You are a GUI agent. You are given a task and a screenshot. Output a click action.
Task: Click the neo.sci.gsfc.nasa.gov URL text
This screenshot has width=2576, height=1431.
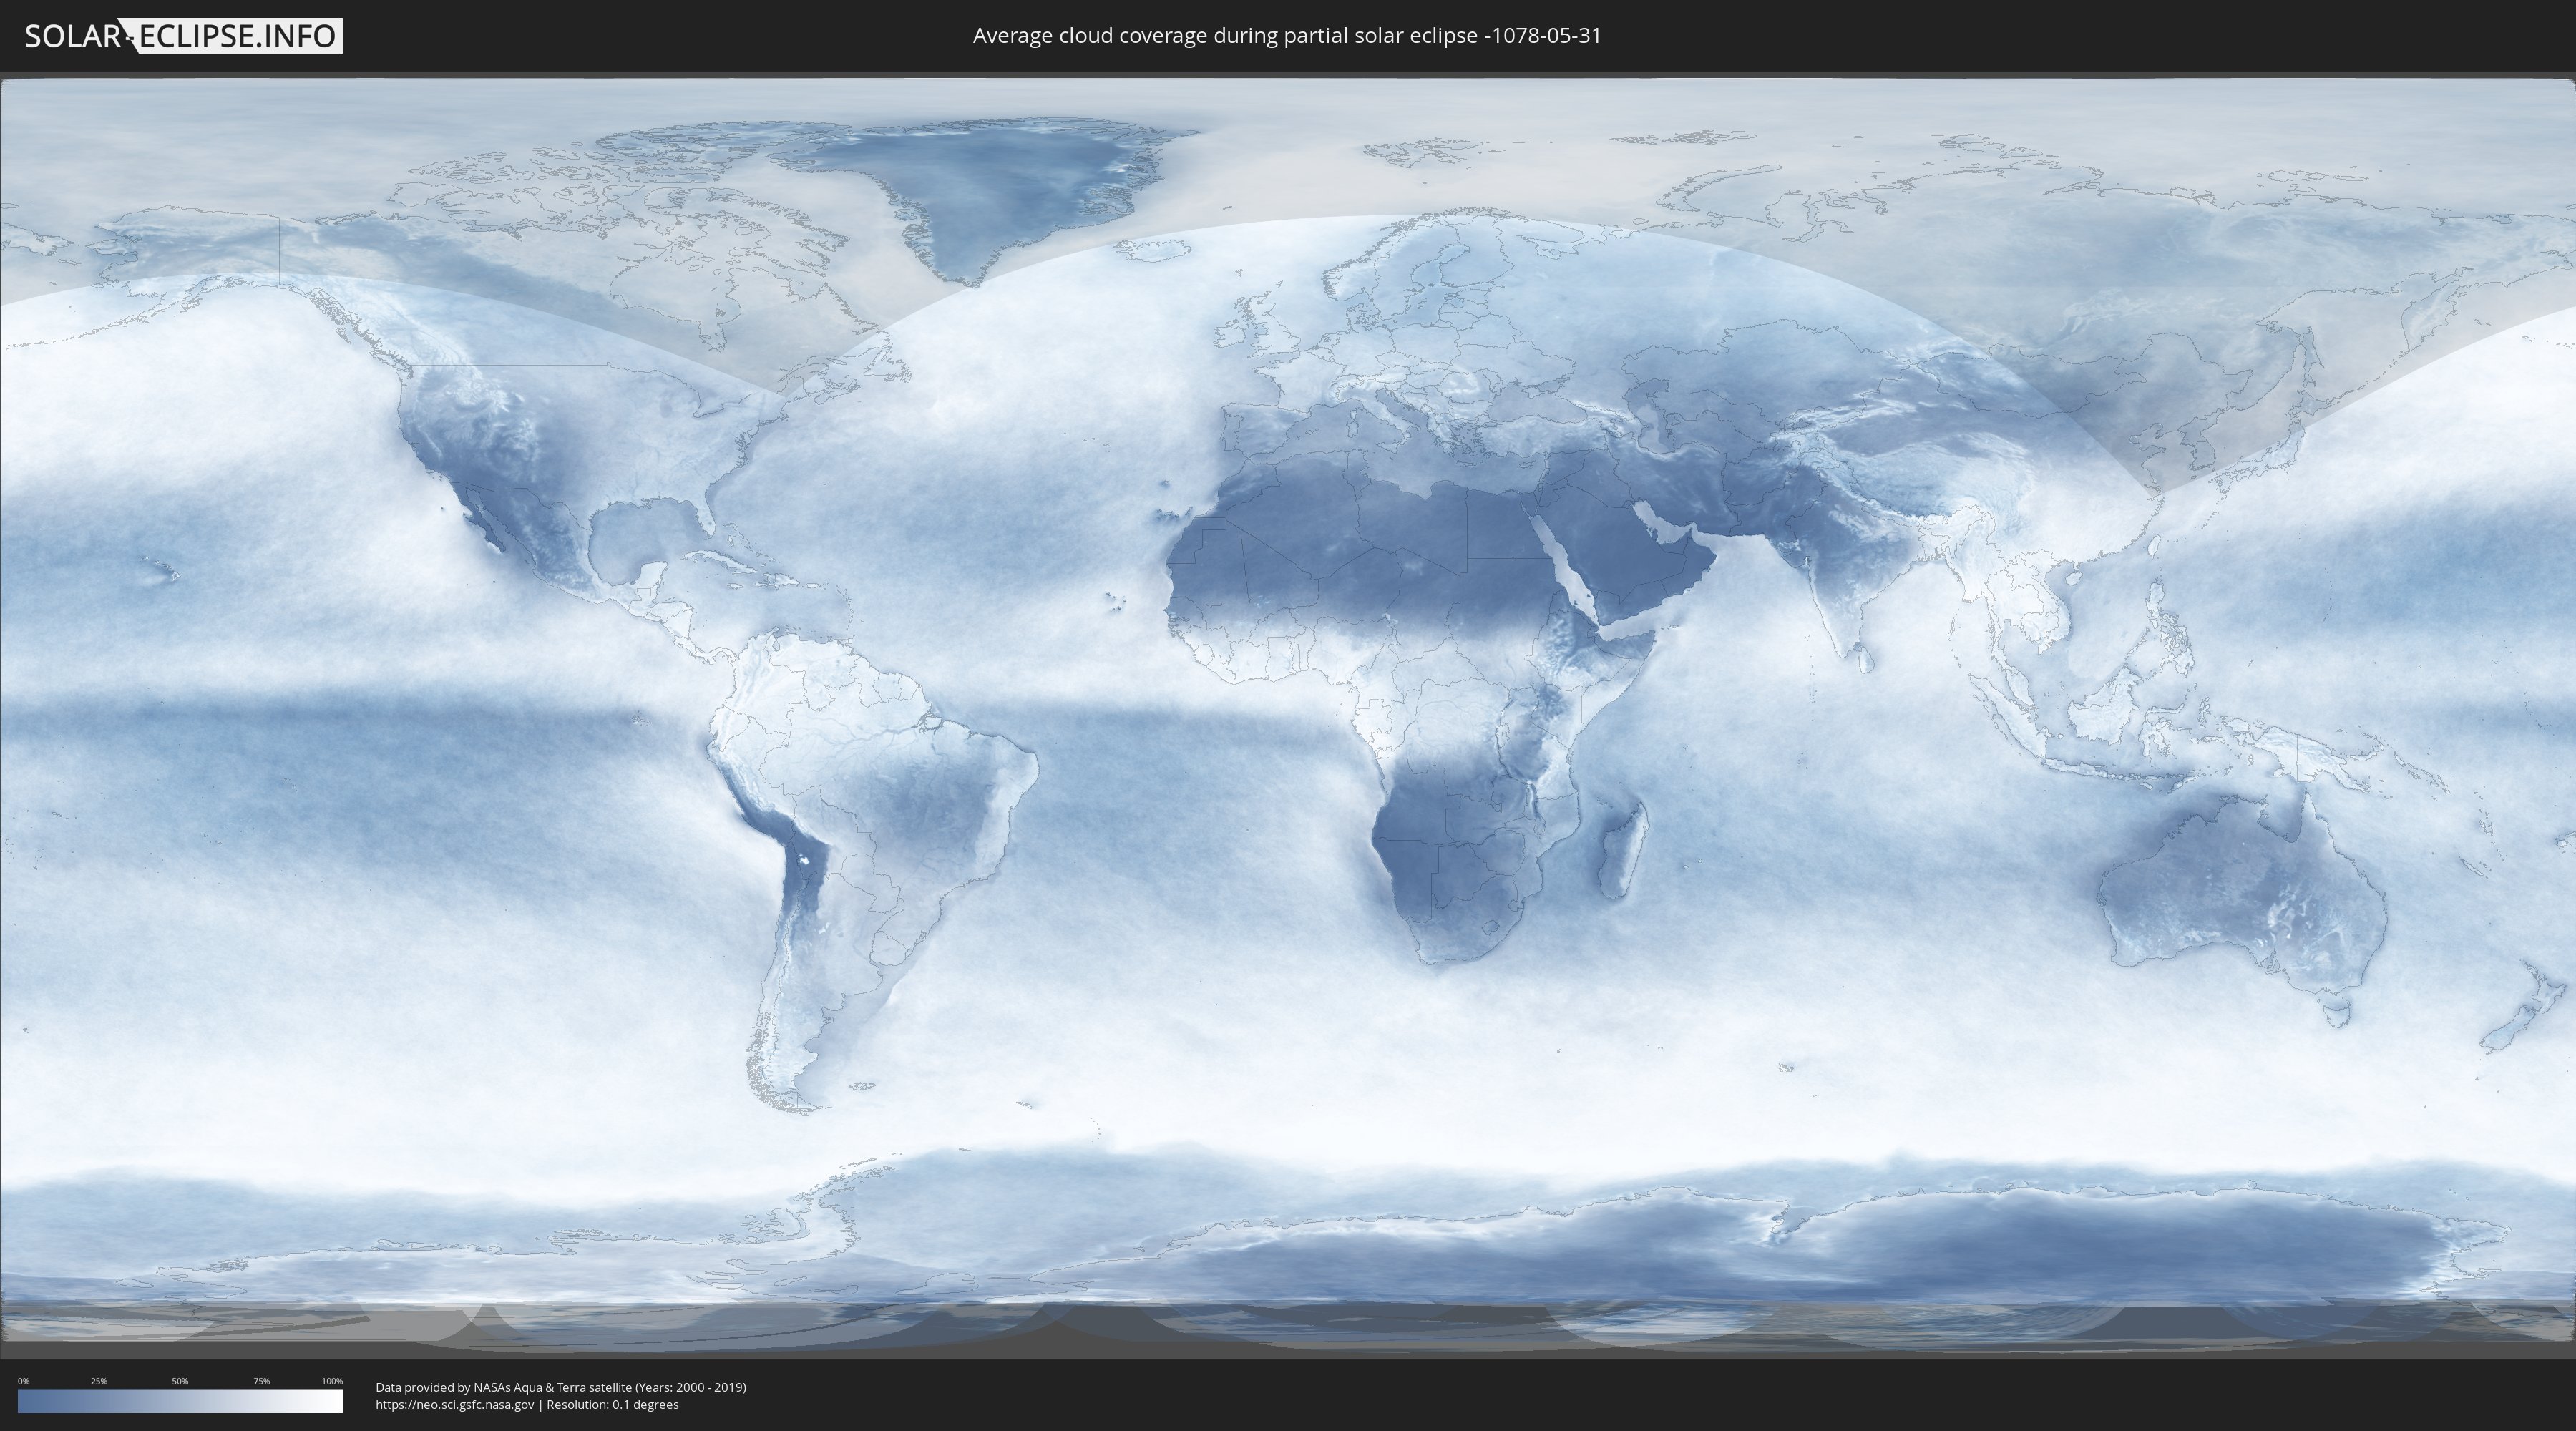click(455, 1404)
